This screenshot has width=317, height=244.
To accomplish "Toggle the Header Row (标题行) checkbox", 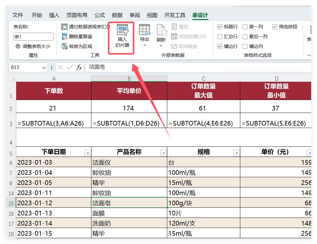I will coord(219,27).
